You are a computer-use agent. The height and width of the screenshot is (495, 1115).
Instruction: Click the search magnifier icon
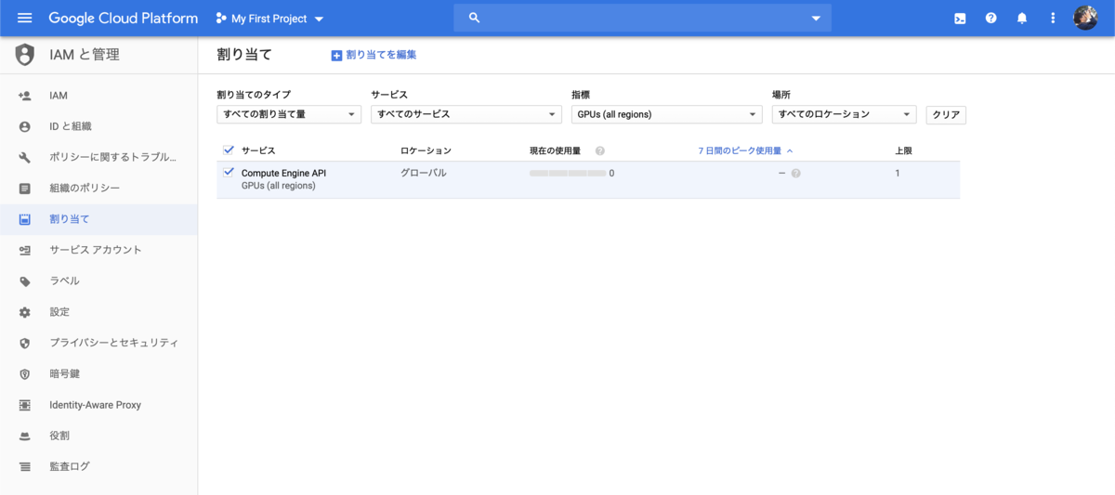point(474,18)
